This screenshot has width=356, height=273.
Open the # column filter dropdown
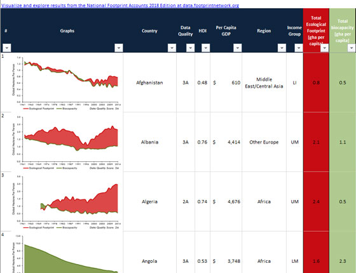tap(6, 48)
